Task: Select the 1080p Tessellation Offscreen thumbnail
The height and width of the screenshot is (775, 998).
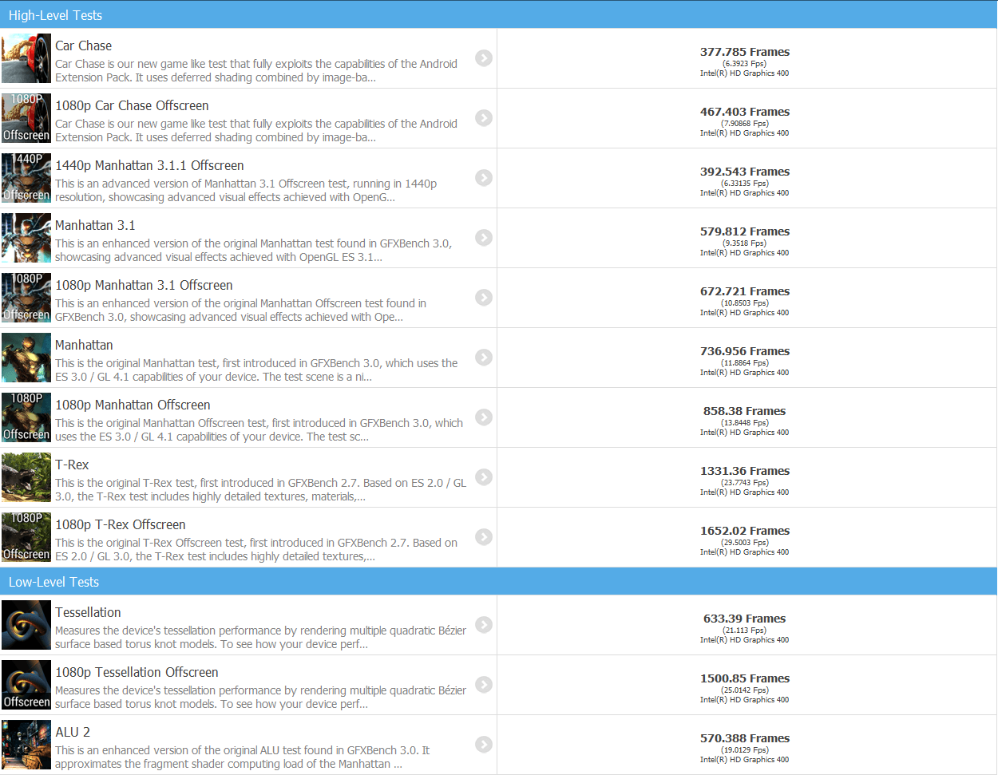Action: 26,685
